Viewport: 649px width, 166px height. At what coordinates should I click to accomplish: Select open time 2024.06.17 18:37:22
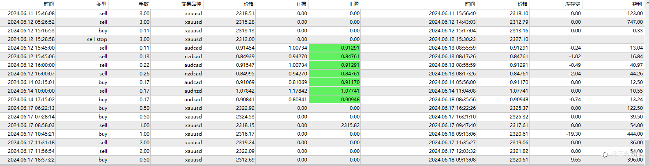(x=31, y=159)
